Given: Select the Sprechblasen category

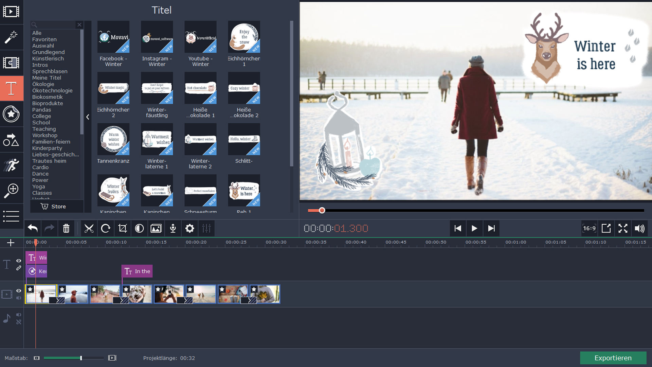Looking at the screenshot, I should click(50, 71).
